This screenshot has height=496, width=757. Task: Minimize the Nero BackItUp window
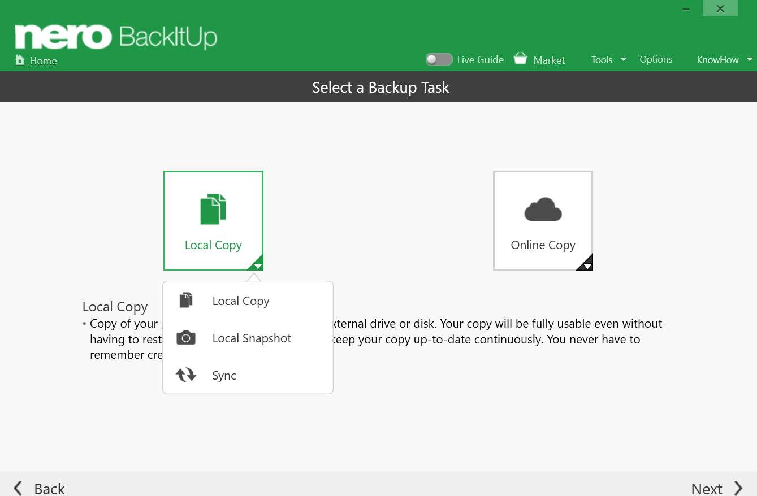click(x=686, y=8)
